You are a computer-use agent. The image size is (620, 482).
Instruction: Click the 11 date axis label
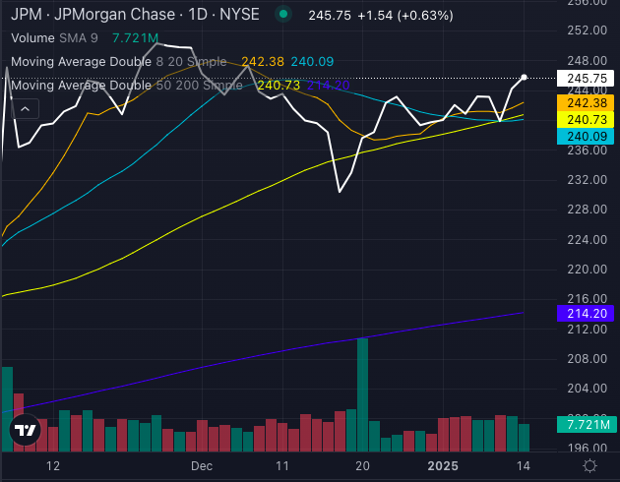[x=282, y=466]
